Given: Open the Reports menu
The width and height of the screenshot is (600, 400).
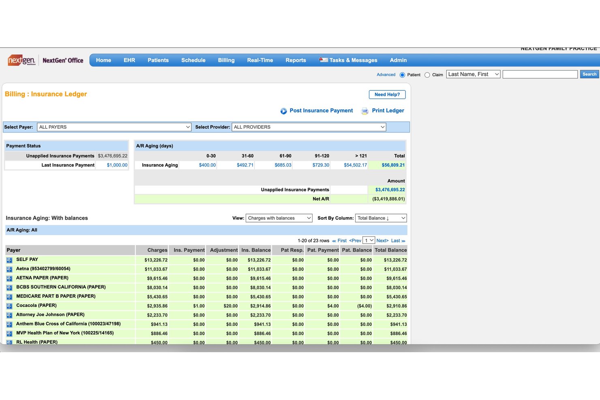Looking at the screenshot, I should click(296, 60).
